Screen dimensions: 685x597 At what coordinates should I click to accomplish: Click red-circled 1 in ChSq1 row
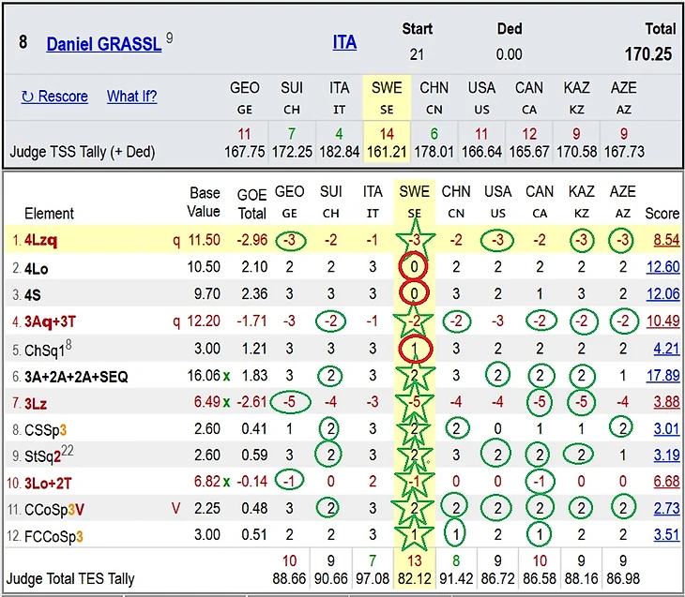pyautogui.click(x=415, y=349)
